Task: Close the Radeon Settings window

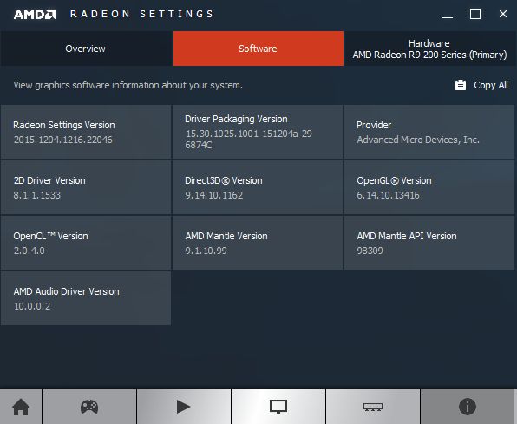Action: (x=503, y=14)
